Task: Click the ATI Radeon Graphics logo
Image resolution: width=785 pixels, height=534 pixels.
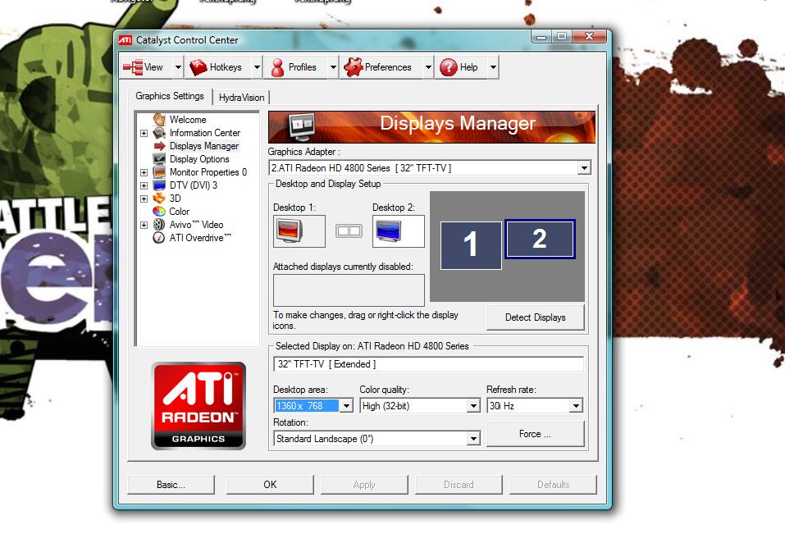Action: point(199,406)
